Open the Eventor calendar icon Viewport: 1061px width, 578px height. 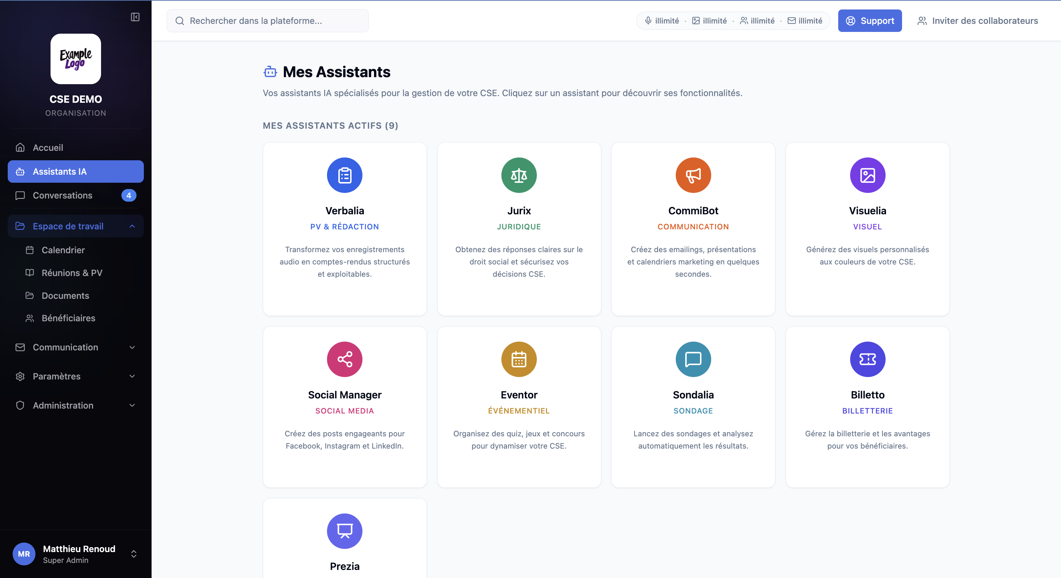[519, 359]
